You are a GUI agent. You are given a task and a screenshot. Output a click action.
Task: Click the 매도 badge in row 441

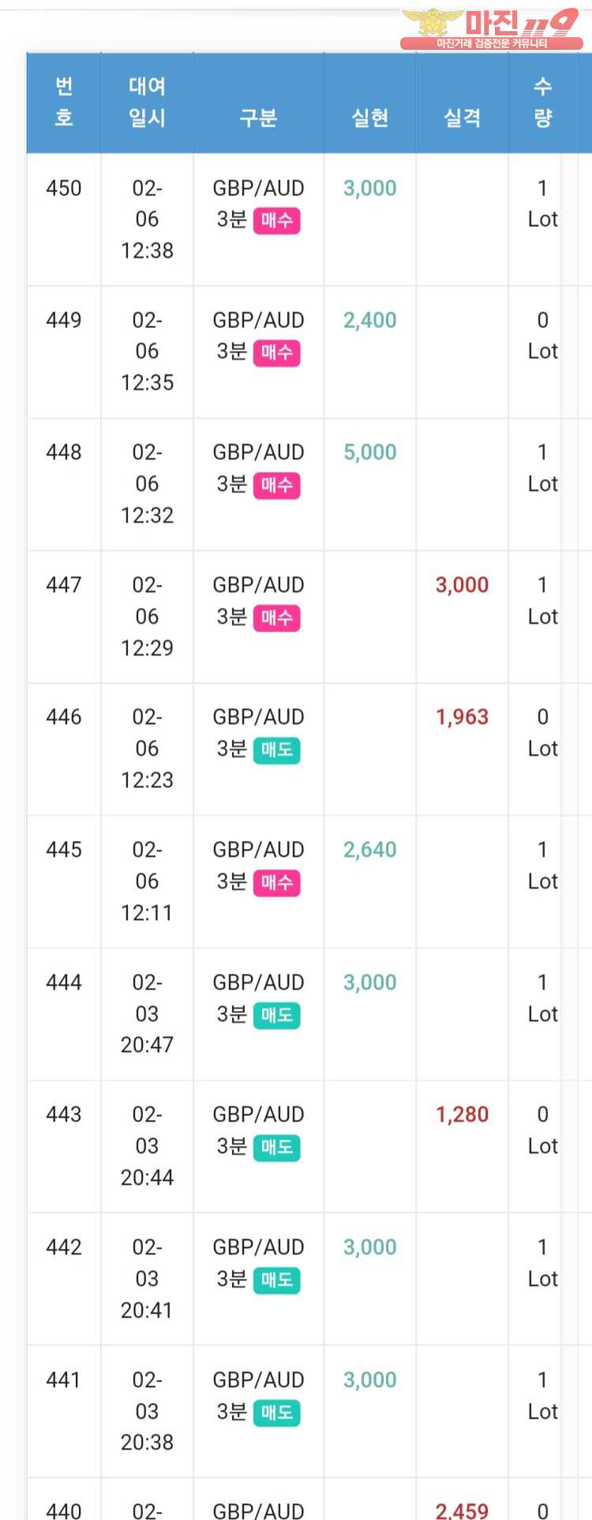coord(276,1413)
